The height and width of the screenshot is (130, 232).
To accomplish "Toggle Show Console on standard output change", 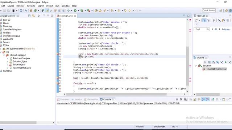I will (203, 100).
